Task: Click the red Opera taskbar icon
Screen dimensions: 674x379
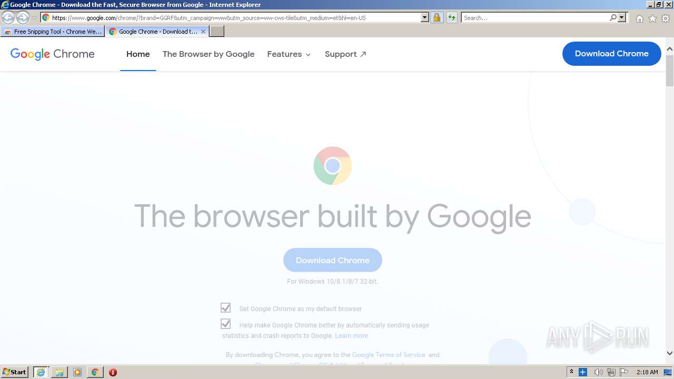Action: [x=113, y=372]
